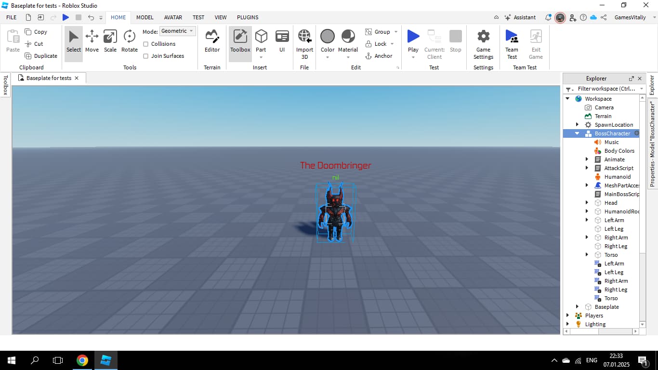
Task: Expand the Players service node
Action: coord(567,316)
